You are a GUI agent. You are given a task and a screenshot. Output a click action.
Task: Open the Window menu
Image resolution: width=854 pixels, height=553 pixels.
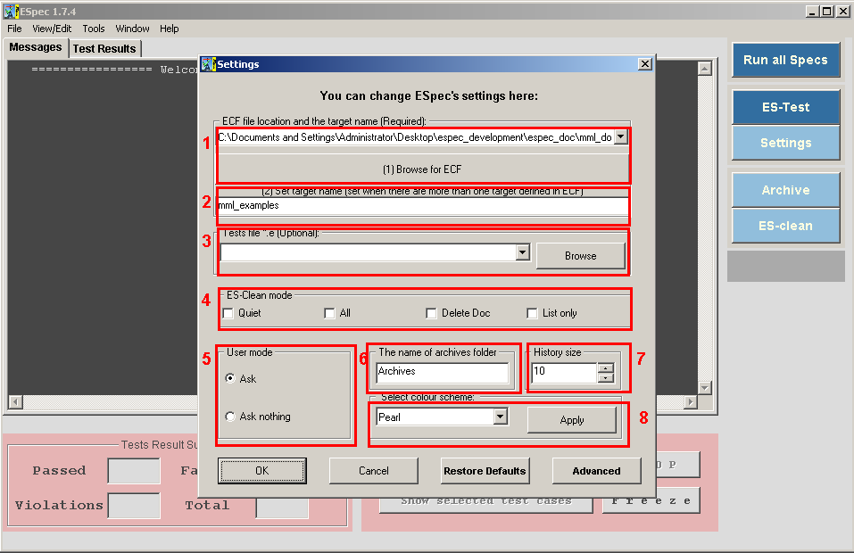132,29
